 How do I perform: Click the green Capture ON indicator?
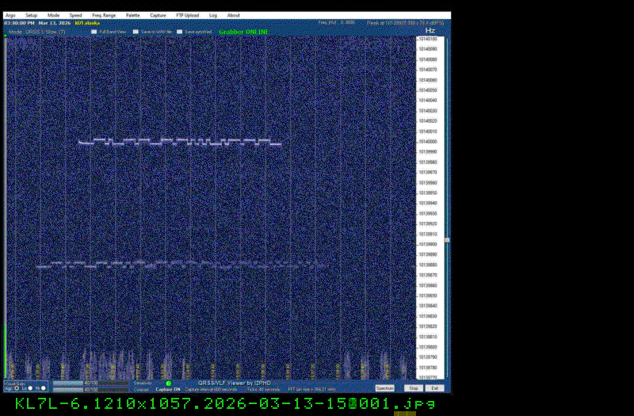(x=168, y=384)
